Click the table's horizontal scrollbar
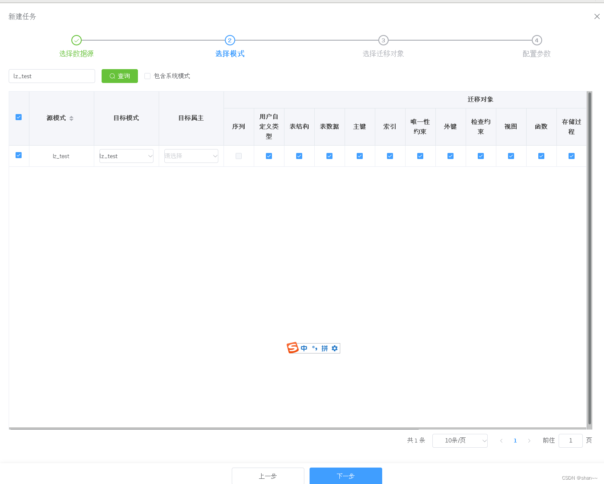The height and width of the screenshot is (484, 604). coord(214,429)
